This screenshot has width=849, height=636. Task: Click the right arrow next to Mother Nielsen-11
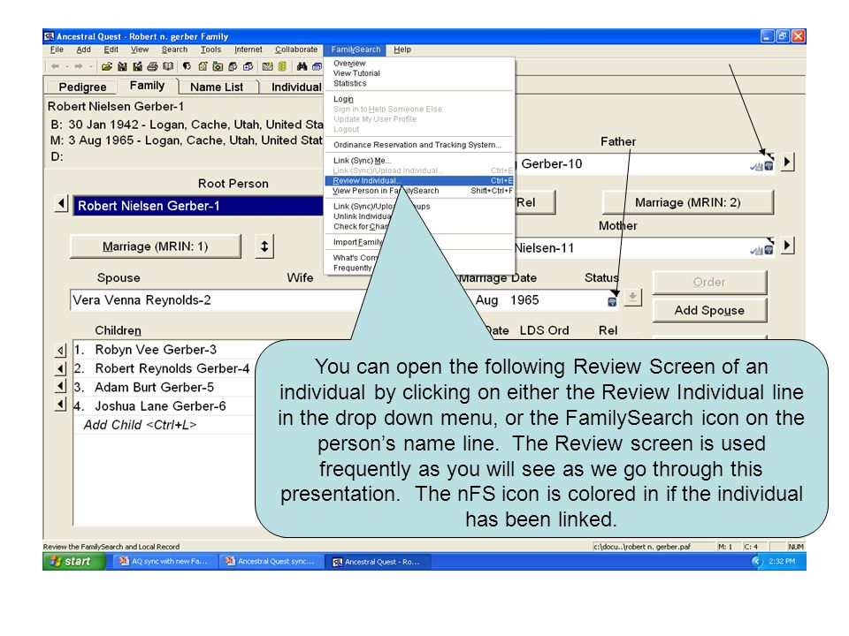(x=788, y=246)
